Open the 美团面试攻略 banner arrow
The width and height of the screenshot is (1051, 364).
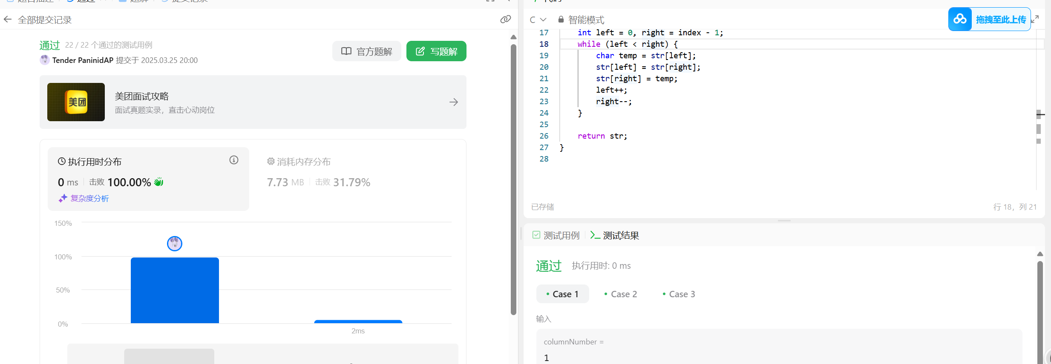click(453, 102)
